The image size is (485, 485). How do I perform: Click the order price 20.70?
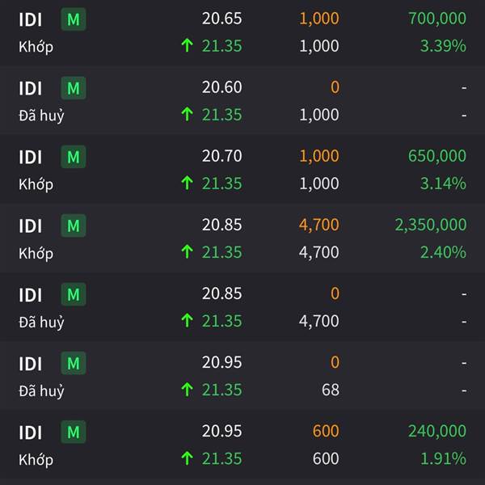click(x=221, y=156)
